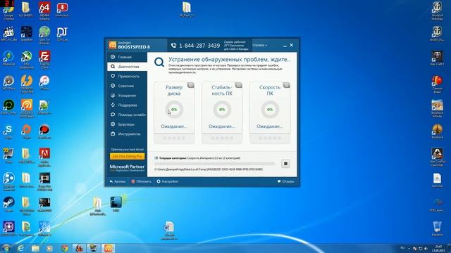The width and height of the screenshot is (451, 253).
Task: Select the iTunes desktop icon
Action: [x=44, y=83]
